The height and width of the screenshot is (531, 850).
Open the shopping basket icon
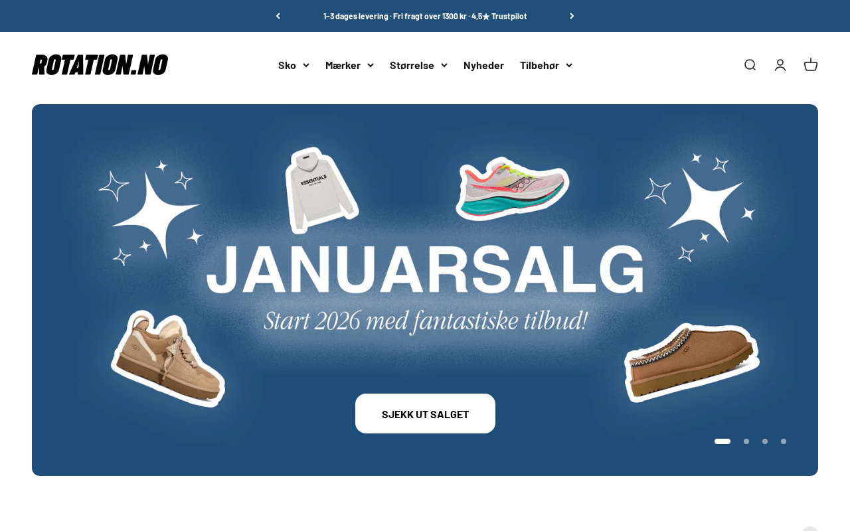pos(811,65)
